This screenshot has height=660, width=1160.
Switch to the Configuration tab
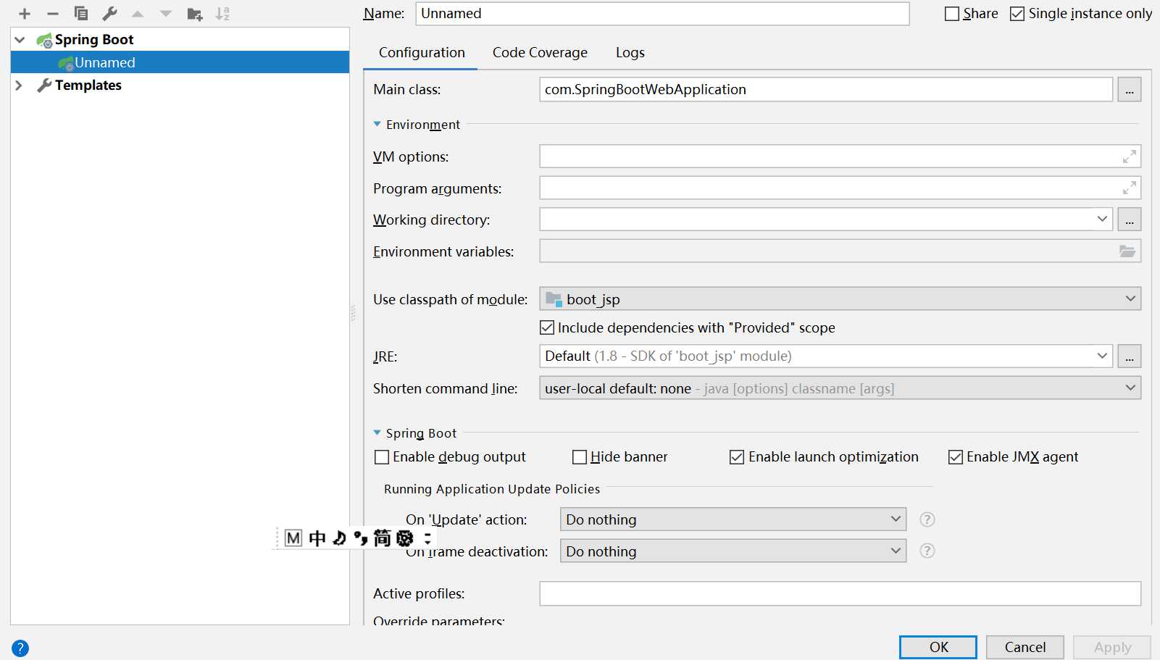(422, 53)
